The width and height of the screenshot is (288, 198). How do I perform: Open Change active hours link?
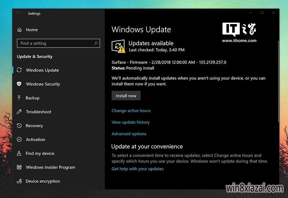click(x=131, y=111)
